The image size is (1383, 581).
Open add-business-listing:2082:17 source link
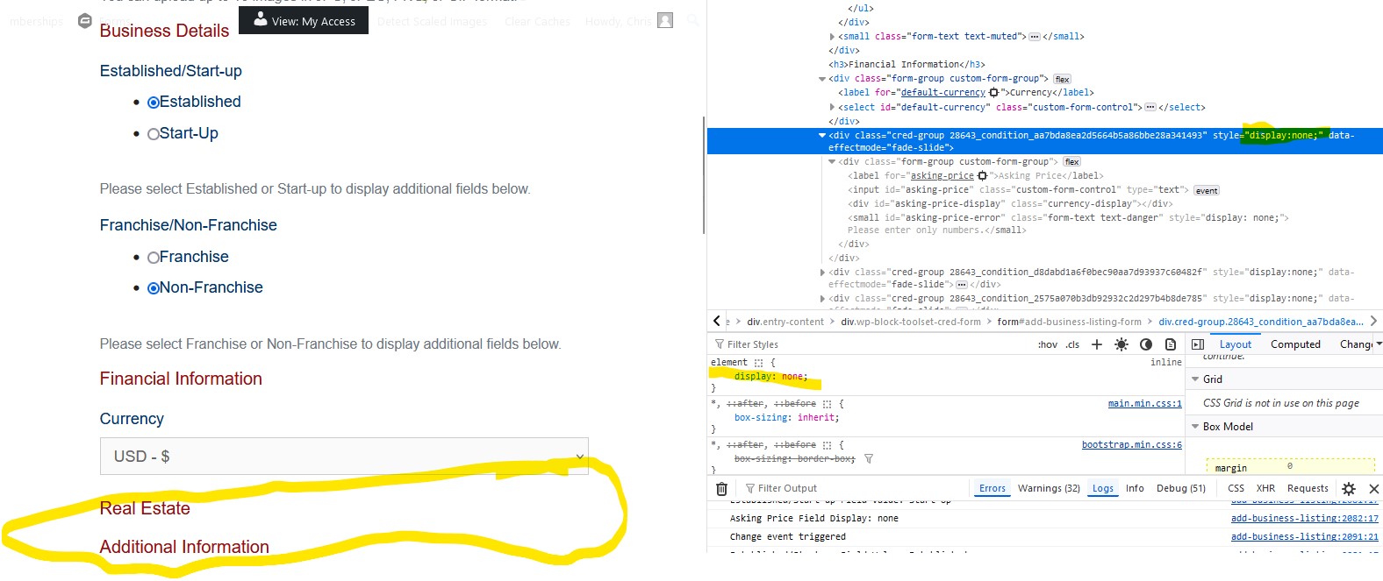click(x=1304, y=519)
